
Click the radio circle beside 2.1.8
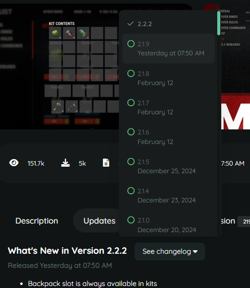pos(131,74)
